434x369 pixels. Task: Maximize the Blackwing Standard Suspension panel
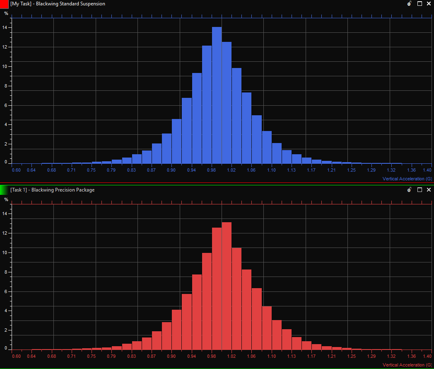420,4
